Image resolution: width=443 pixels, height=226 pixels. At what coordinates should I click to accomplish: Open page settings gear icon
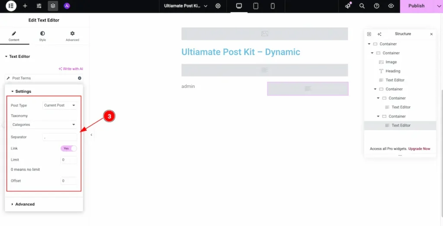click(218, 6)
